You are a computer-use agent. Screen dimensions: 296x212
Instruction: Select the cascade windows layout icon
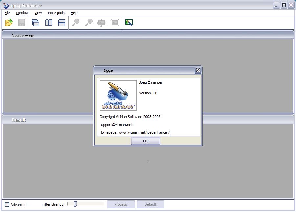[x=35, y=23]
